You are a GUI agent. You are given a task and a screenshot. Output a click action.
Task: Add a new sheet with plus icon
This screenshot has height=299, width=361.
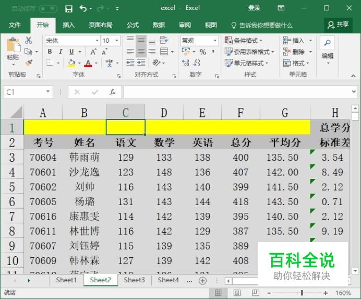point(203,280)
